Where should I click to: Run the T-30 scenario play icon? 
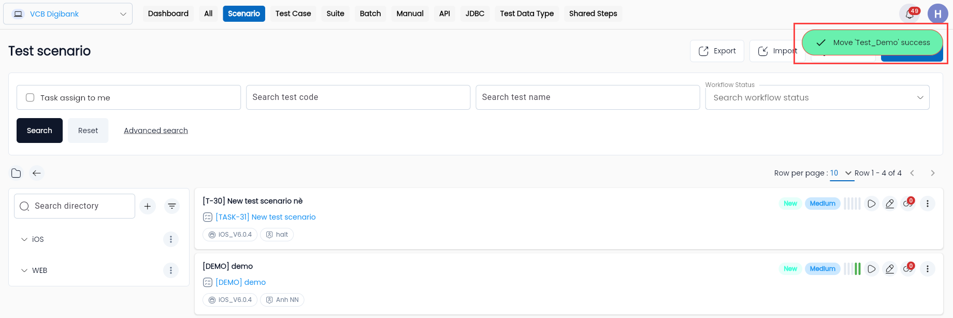[872, 204]
